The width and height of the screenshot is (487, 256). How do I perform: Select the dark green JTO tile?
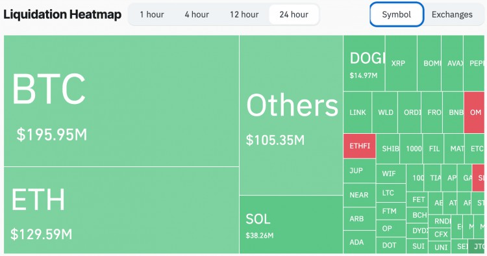[476, 246]
